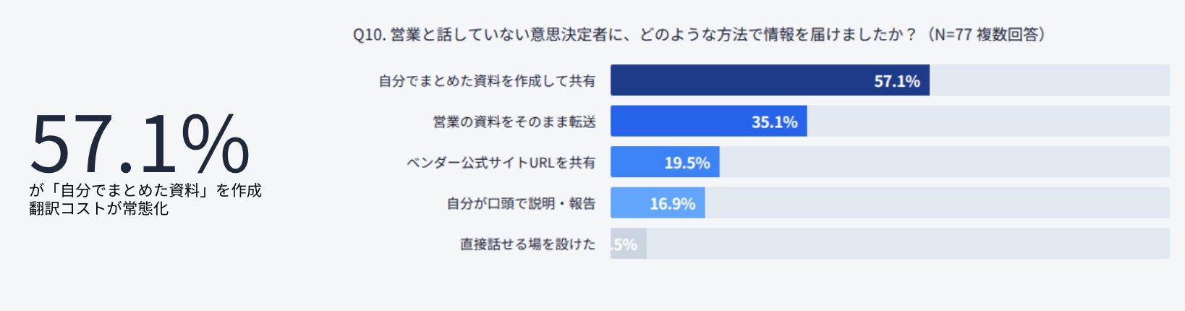Viewport: 1185px width, 311px height.
Task: Select the label 自分が口頭で説明・報告
Action: tap(521, 204)
